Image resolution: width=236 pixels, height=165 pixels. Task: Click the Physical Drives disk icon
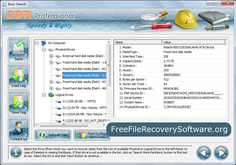click(51, 50)
